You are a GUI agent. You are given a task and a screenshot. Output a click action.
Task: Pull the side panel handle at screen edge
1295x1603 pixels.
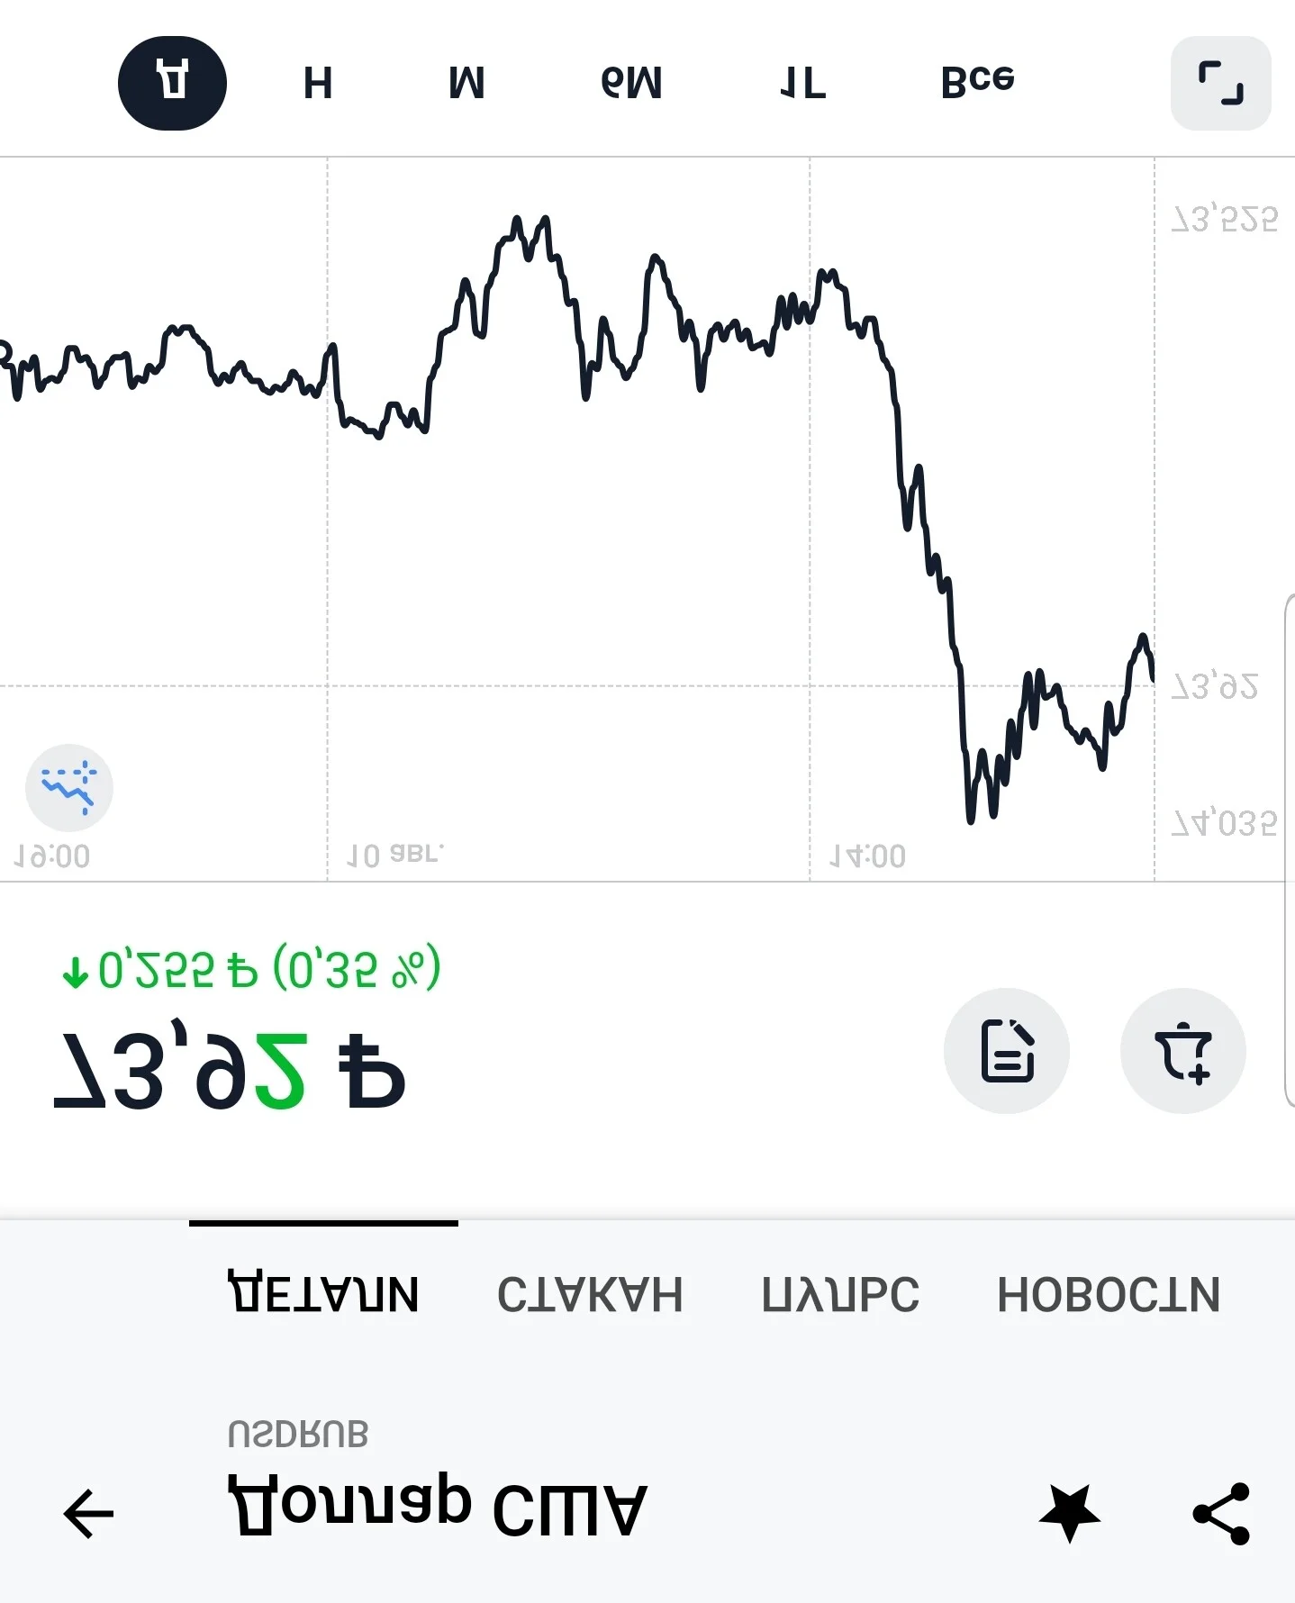point(1289,849)
